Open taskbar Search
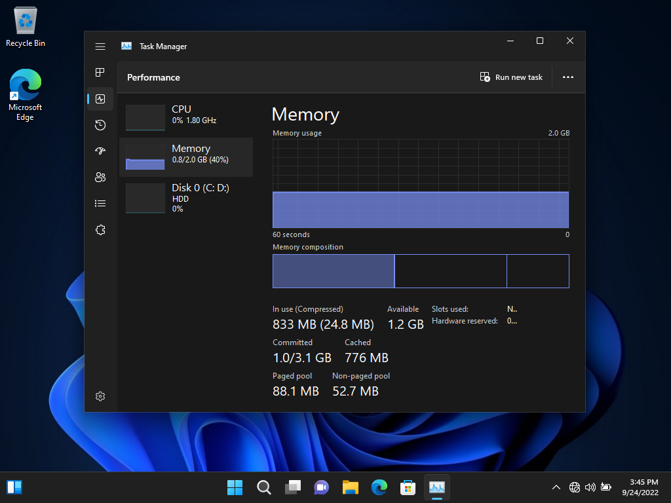This screenshot has height=503, width=671. (x=263, y=487)
